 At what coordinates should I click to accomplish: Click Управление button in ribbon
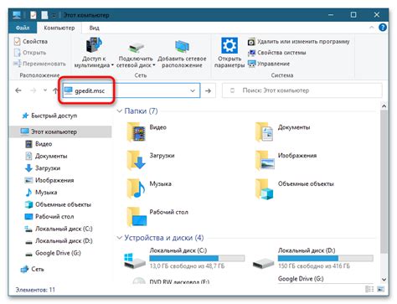pyautogui.click(x=269, y=64)
